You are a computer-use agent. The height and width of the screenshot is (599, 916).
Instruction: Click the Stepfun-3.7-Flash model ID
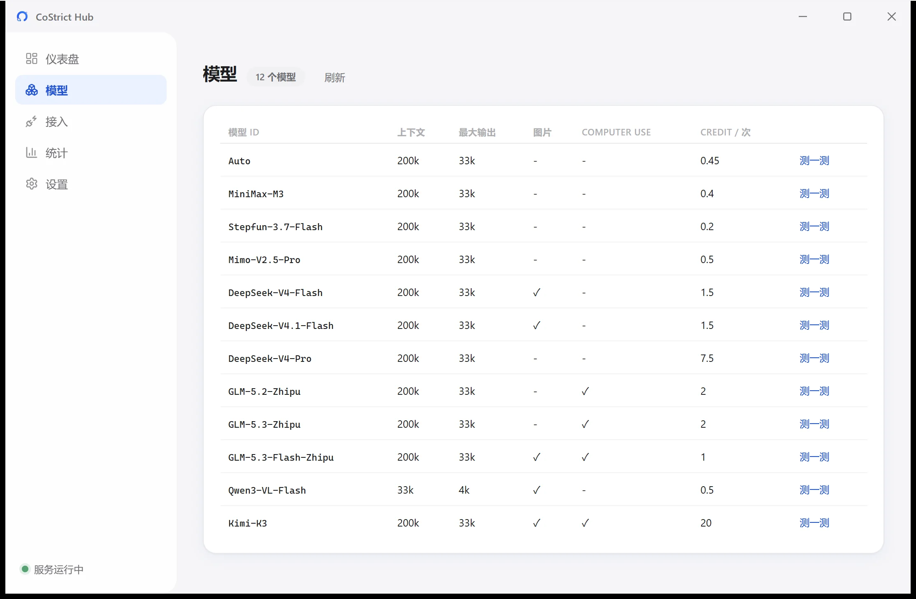[275, 227]
